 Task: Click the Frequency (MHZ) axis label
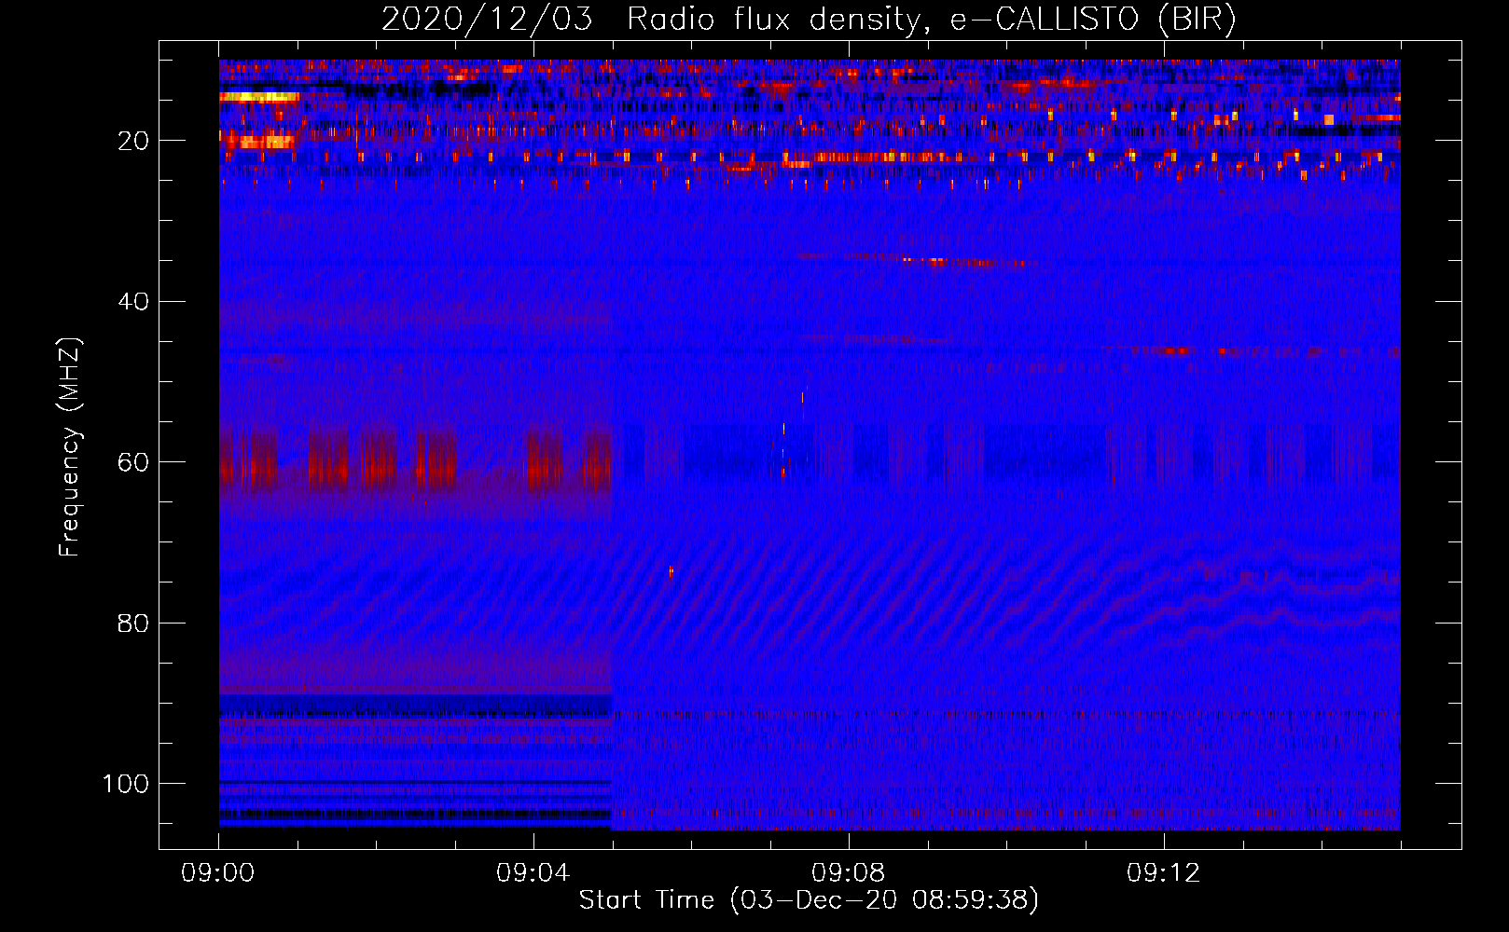coord(71,447)
